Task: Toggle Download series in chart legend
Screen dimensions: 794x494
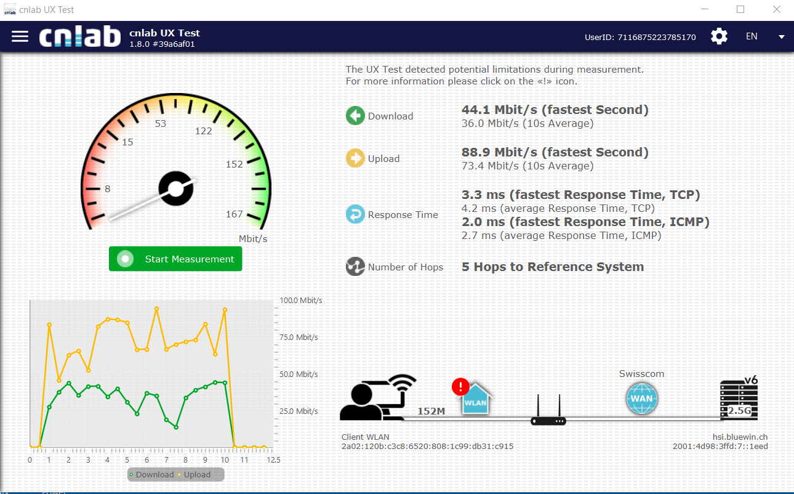Action: tap(151, 474)
